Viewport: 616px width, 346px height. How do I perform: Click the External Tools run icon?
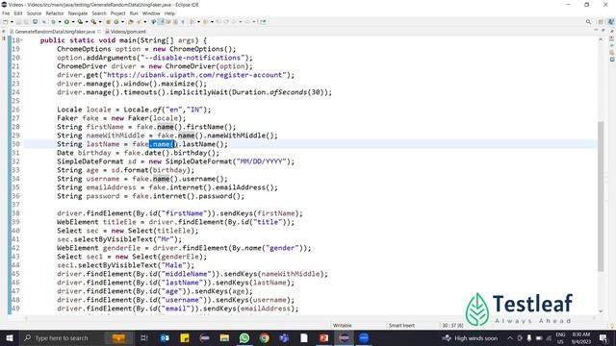click(x=93, y=22)
